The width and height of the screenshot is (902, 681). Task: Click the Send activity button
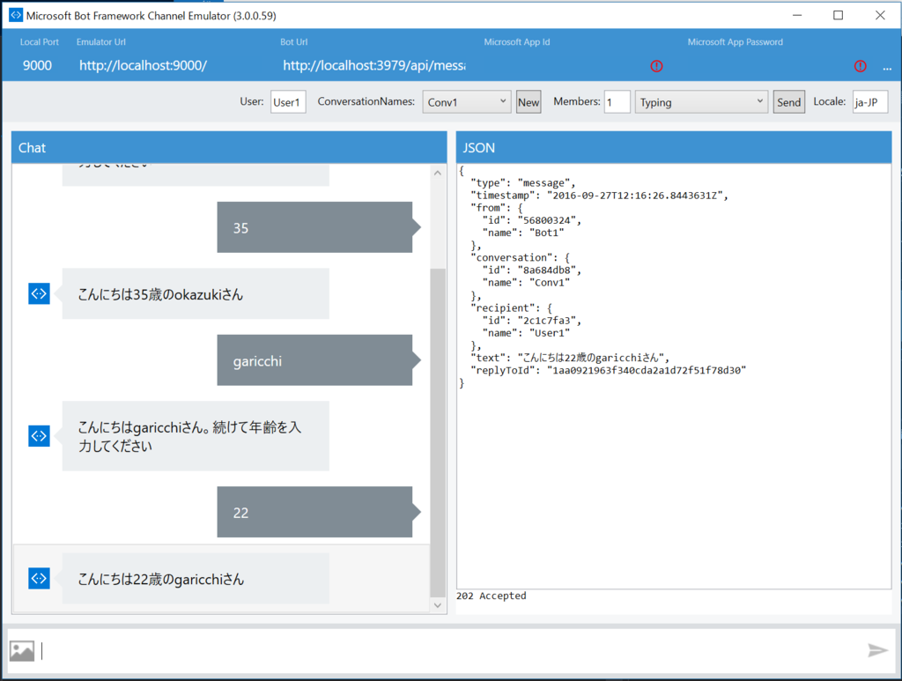point(788,102)
